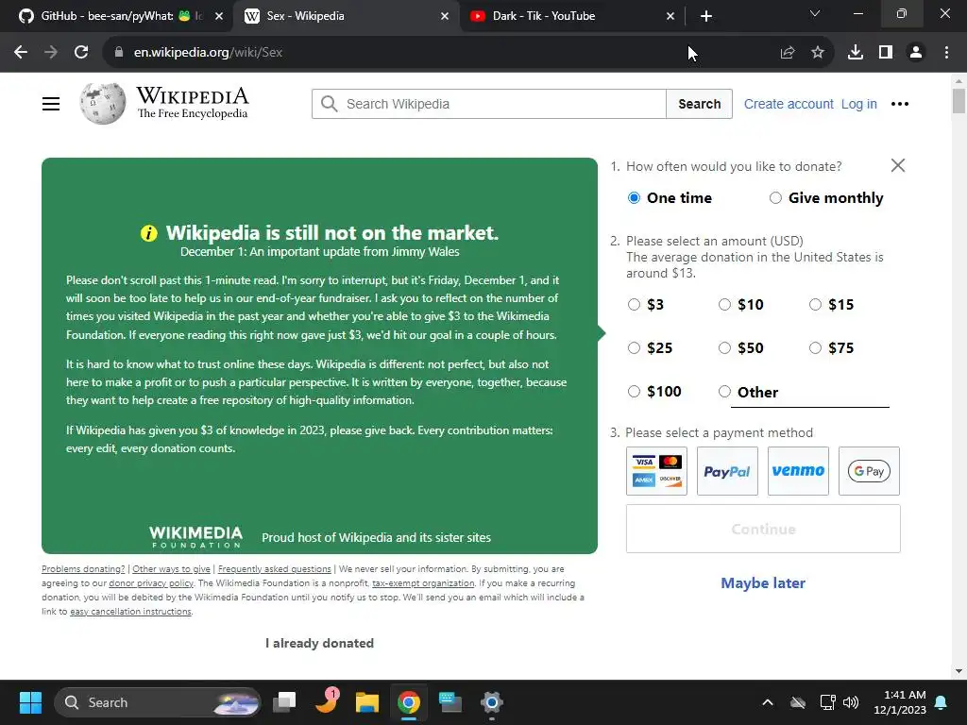This screenshot has width=967, height=725.
Task: Pay with credit card option
Action: [x=656, y=471]
